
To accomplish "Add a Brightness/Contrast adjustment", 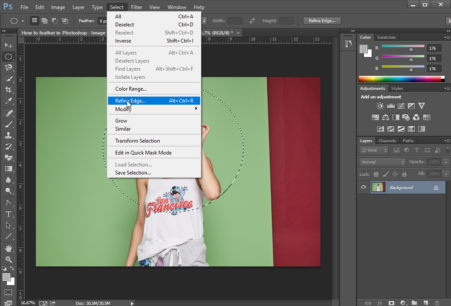I will point(380,106).
